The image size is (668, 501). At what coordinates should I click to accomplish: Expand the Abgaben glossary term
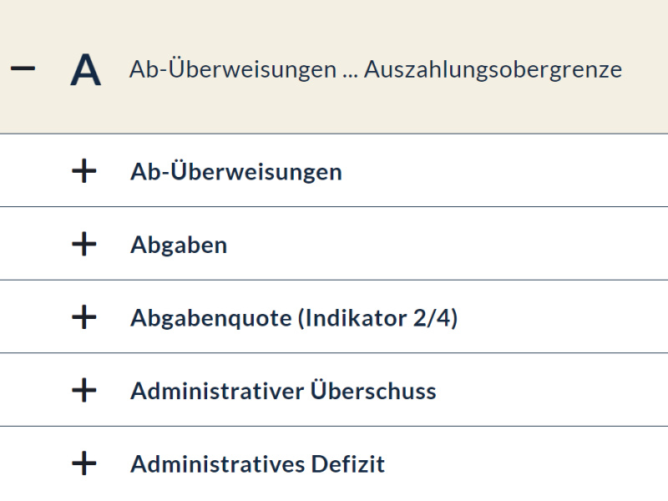[x=178, y=245]
